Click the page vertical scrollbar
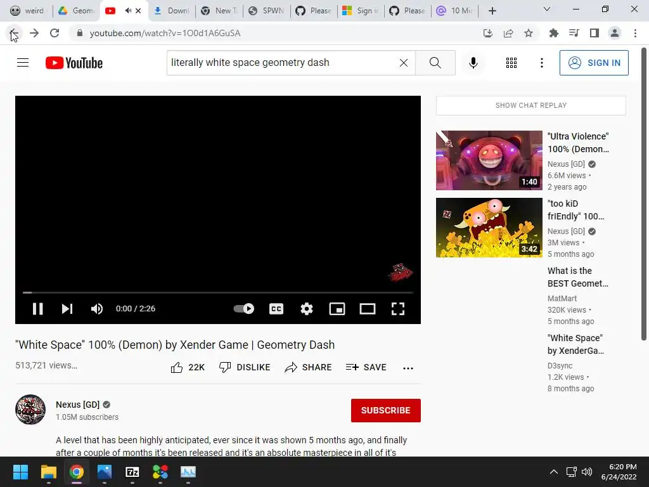 pos(644,194)
